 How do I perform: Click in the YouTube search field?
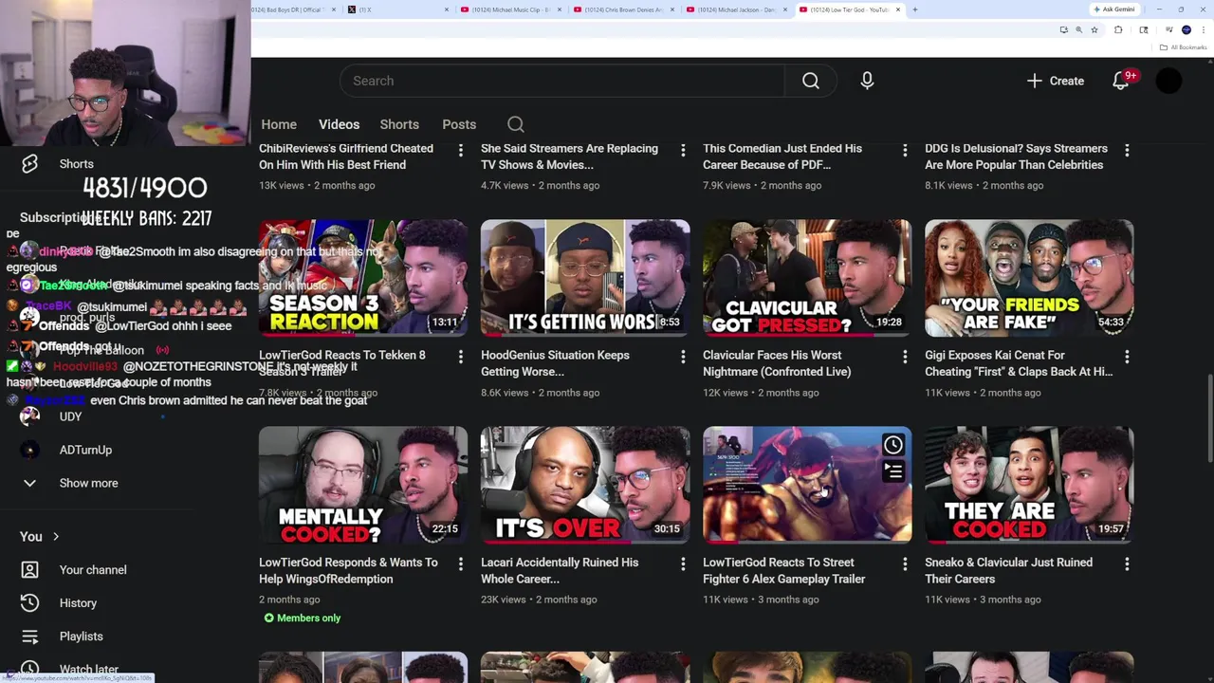(x=562, y=81)
